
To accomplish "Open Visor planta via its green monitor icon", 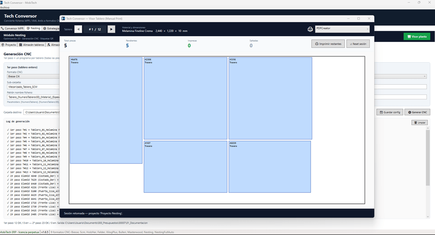I will [409, 37].
